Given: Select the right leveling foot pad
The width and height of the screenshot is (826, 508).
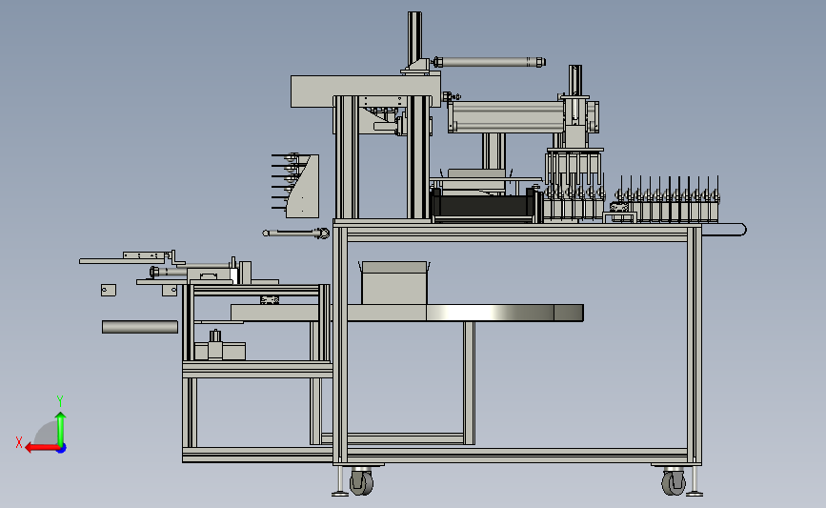Looking at the screenshot, I should click(695, 494).
